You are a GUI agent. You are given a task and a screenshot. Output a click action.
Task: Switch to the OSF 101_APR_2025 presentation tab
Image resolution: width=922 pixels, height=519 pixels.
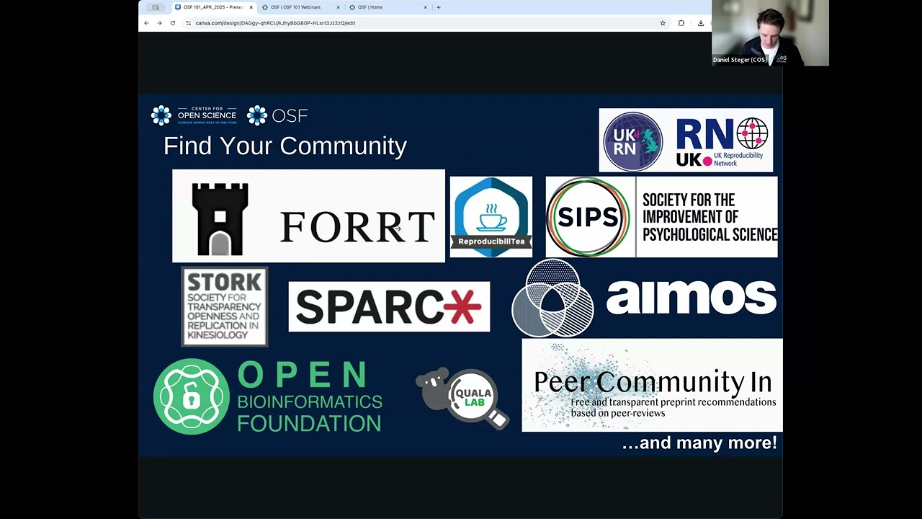(214, 7)
